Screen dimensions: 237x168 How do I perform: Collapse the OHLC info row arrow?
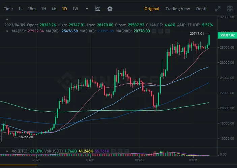coord(7,19)
